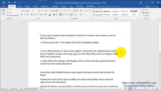Expand the Styles gallery More arrow
This screenshot has height=91, width=161.
point(139,15)
